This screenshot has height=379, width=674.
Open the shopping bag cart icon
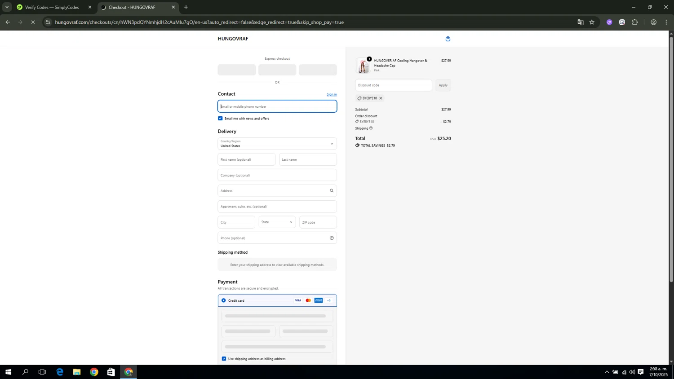(448, 39)
